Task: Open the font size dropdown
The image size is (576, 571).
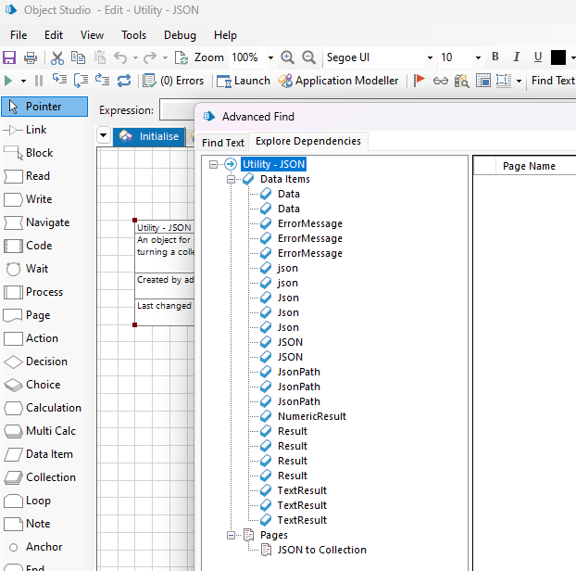Action: (x=478, y=57)
